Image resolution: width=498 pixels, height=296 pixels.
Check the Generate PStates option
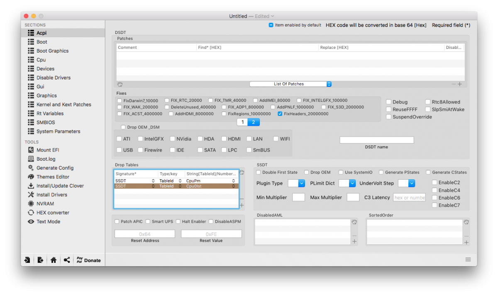pyautogui.click(x=381, y=172)
